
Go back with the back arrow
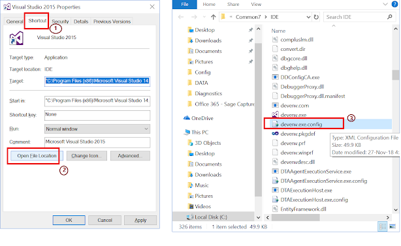pyautogui.click(x=181, y=17)
